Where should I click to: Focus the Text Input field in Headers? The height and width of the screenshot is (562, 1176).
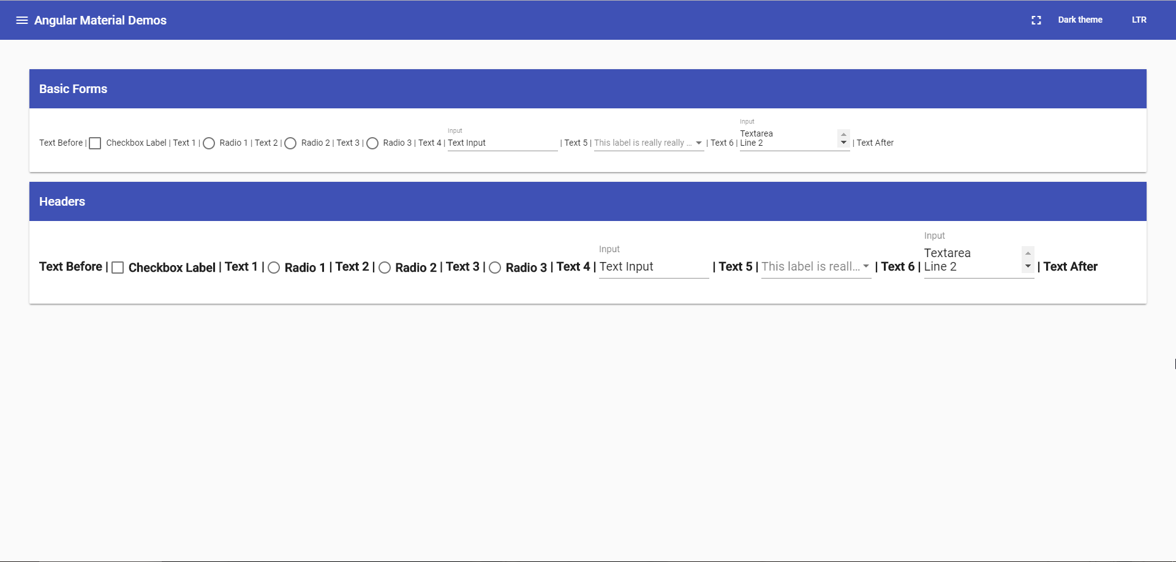point(654,267)
